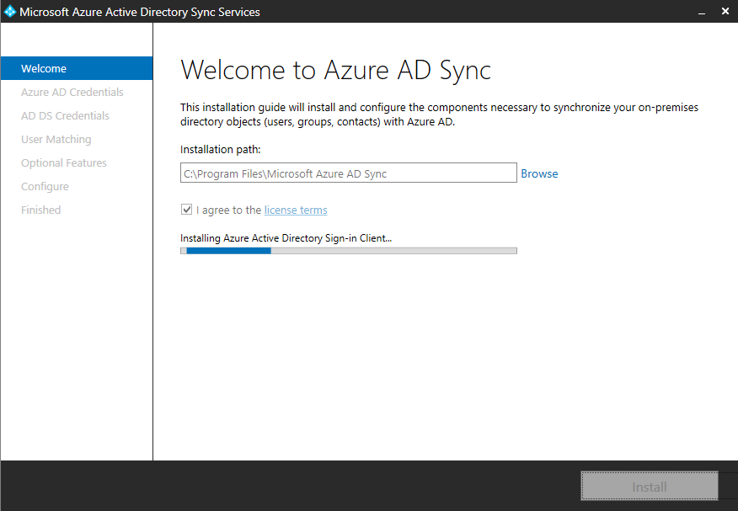Image resolution: width=738 pixels, height=511 pixels.
Task: Open the Optional Features step
Action: click(x=63, y=162)
